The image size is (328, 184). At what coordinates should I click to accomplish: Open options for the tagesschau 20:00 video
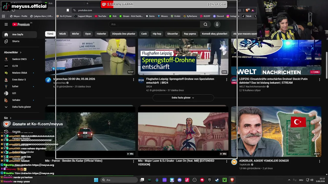click(x=134, y=80)
